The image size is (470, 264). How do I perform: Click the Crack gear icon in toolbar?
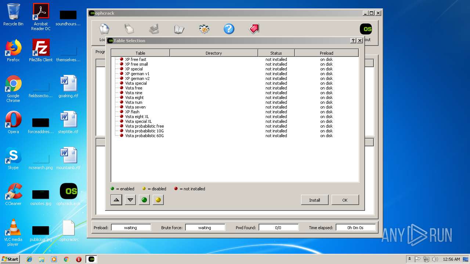[x=204, y=29]
